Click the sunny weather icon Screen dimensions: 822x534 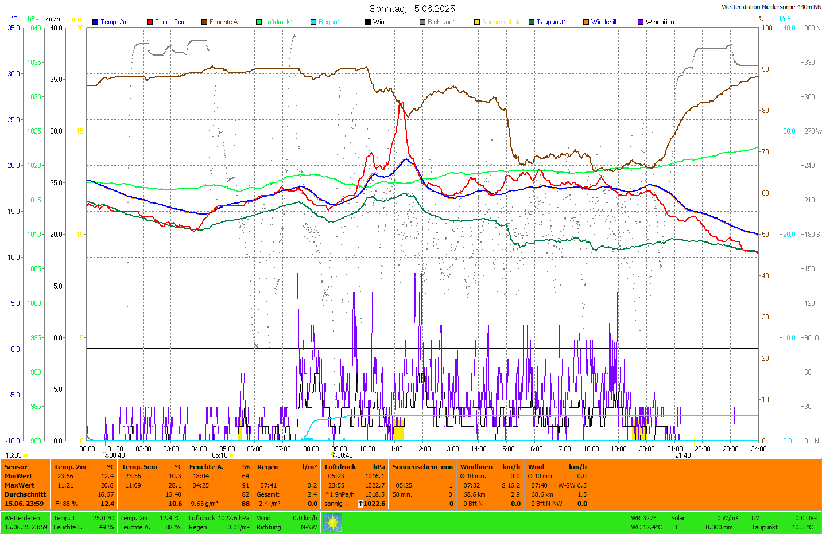(x=332, y=523)
